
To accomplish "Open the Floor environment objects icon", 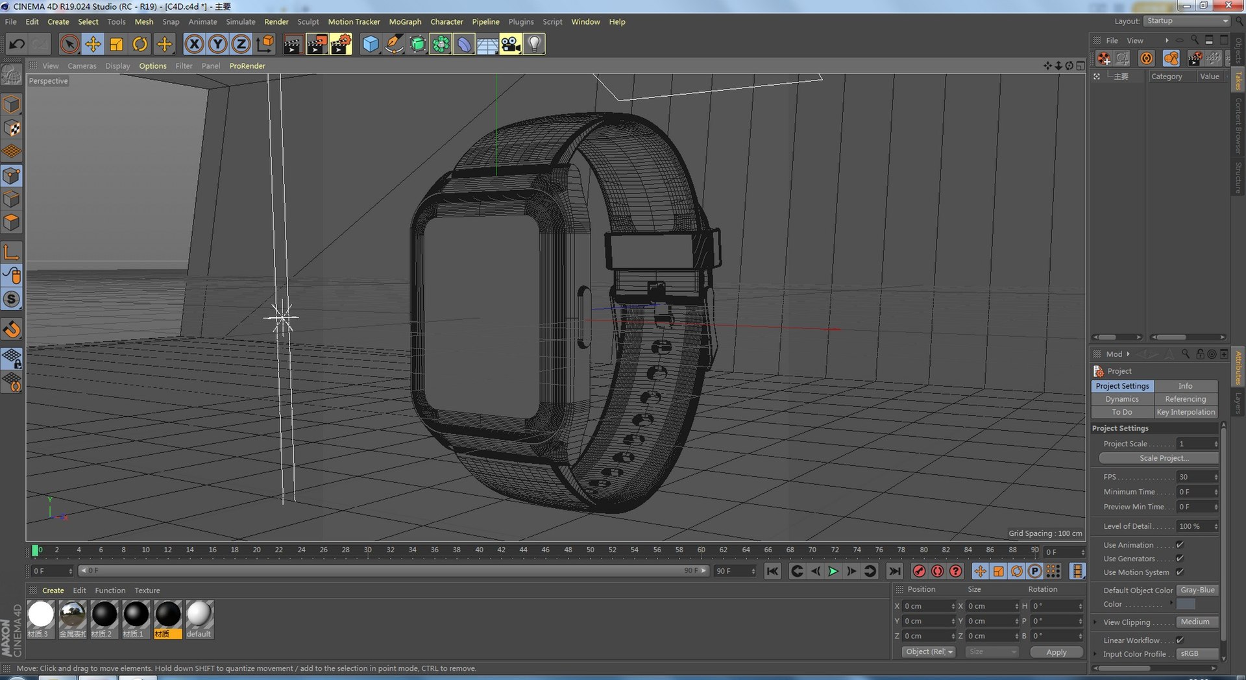I will point(487,44).
